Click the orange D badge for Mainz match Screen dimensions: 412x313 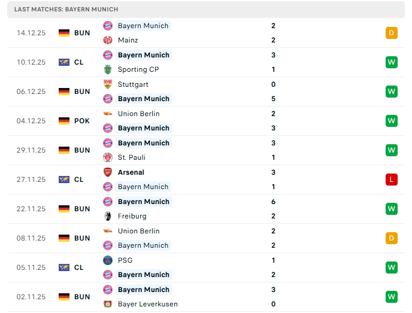tap(392, 33)
